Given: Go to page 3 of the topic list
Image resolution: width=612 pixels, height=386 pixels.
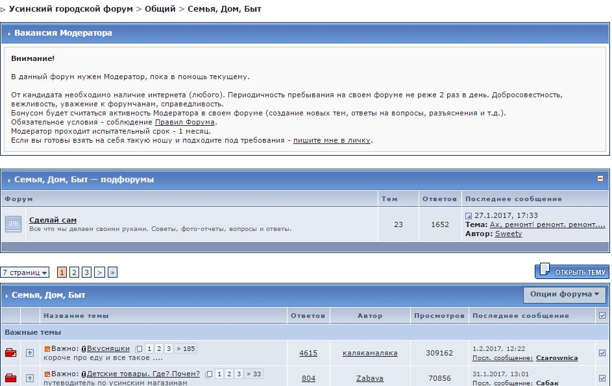Looking at the screenshot, I should coord(86,272).
